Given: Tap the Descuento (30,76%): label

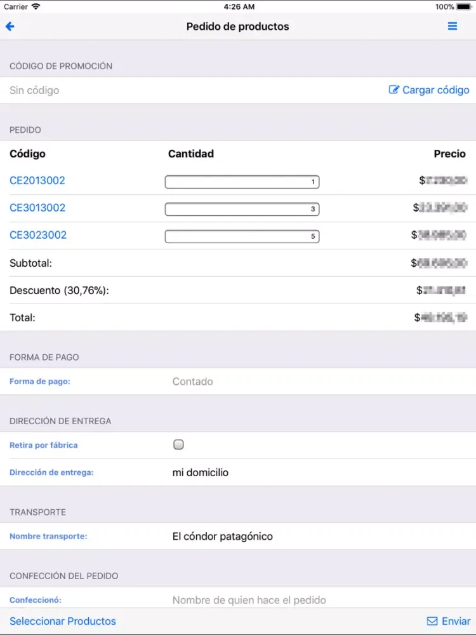Looking at the screenshot, I should [59, 290].
